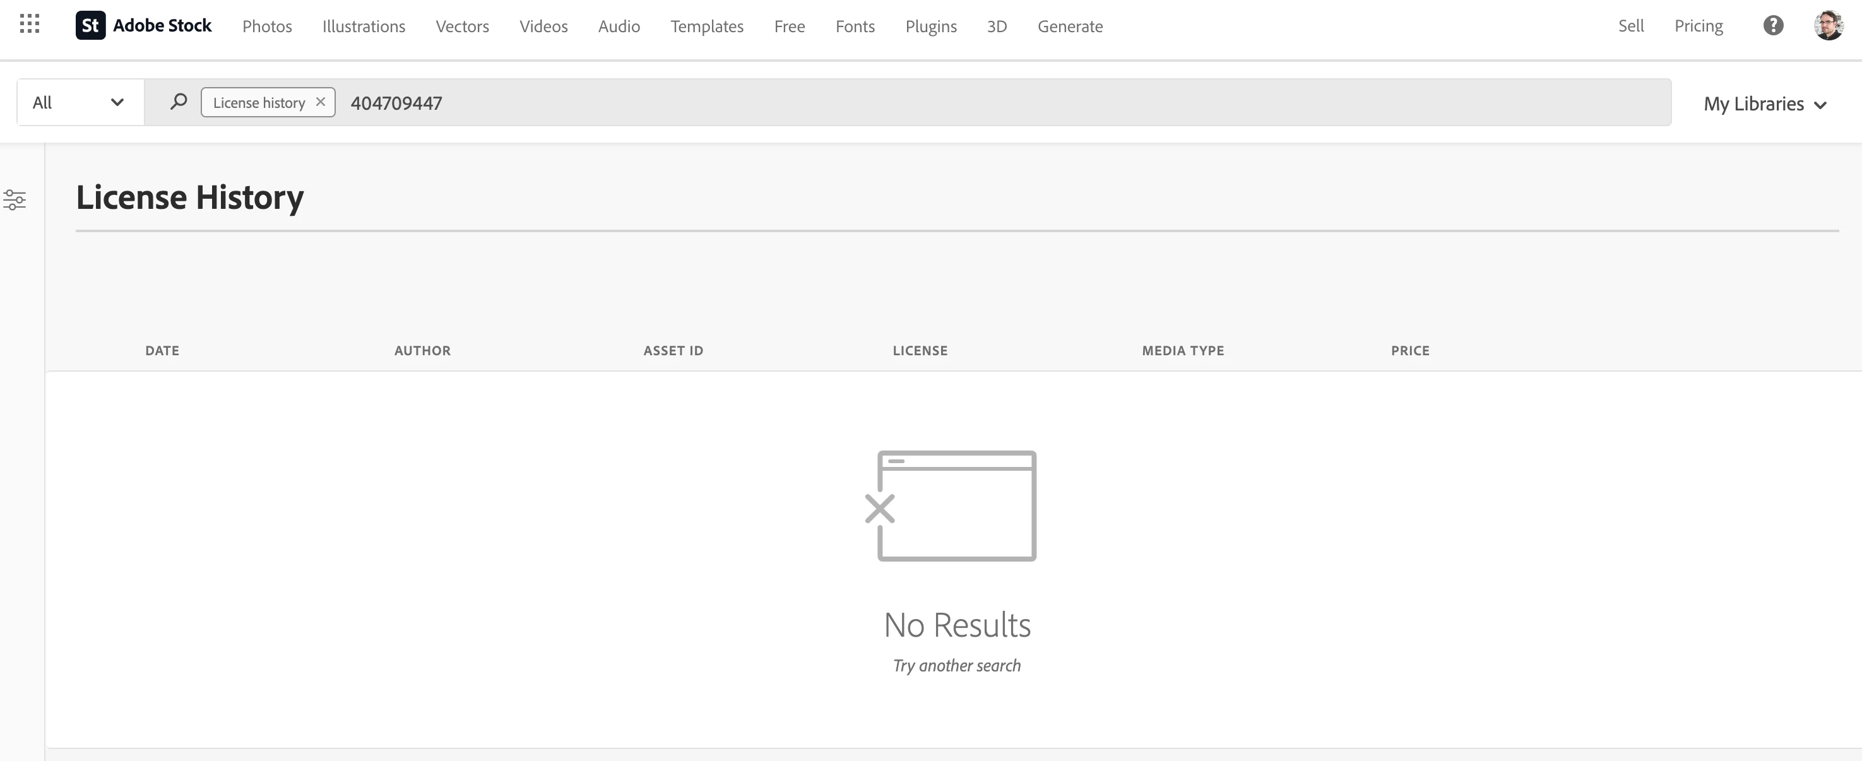
Task: Remove the License history filter chip
Action: 320,102
